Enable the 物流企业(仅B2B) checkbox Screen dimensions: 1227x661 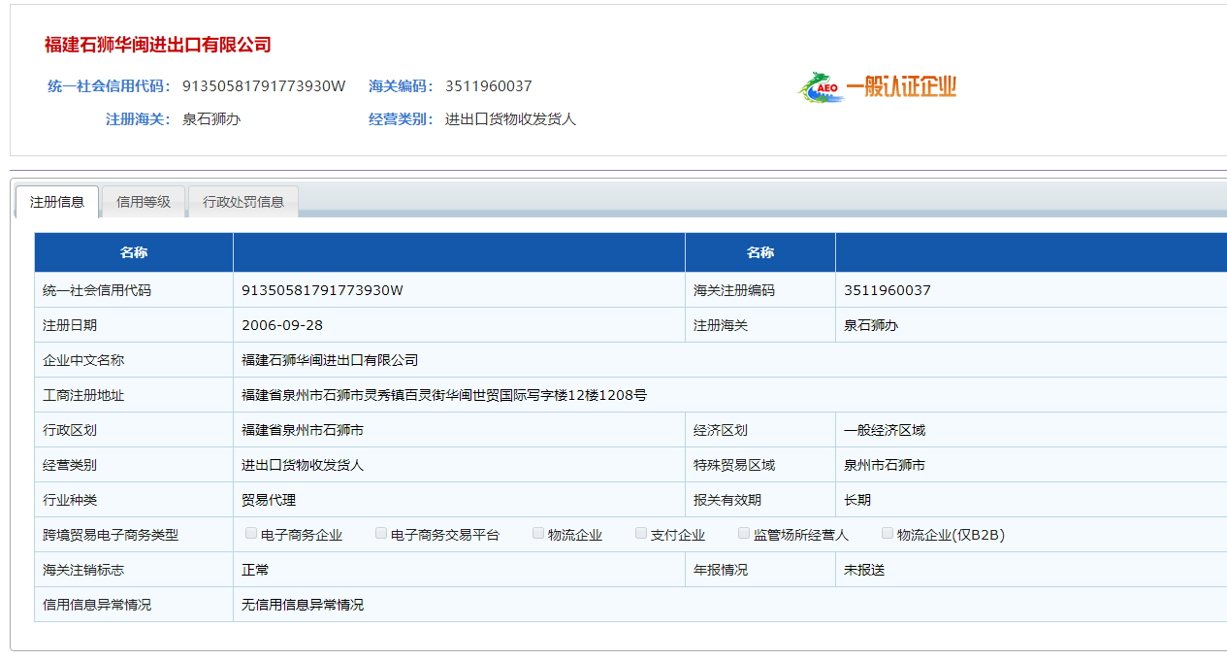tap(888, 533)
